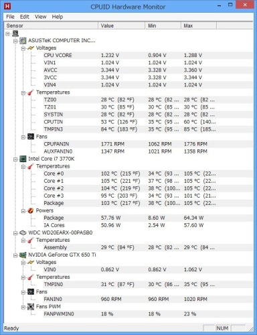Click the root computer icon in tree

(15, 33)
